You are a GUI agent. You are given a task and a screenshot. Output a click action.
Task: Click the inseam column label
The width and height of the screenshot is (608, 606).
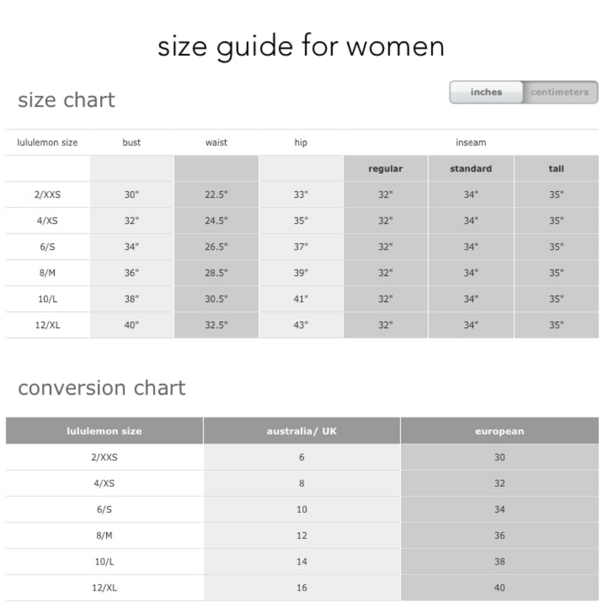tap(471, 142)
